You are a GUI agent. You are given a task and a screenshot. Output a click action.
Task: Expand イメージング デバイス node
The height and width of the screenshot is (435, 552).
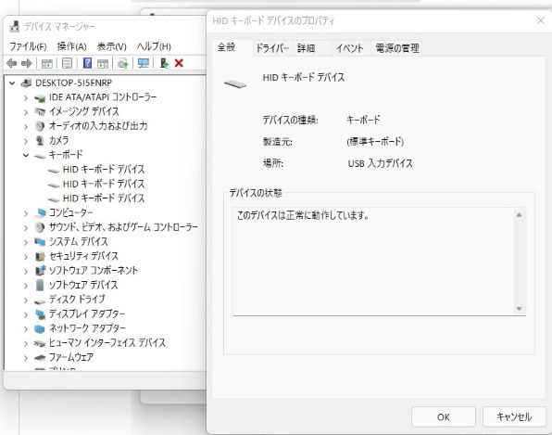26,112
